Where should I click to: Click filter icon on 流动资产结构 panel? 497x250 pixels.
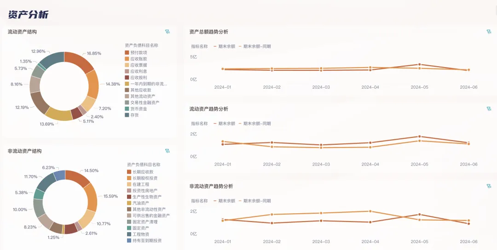(x=168, y=32)
